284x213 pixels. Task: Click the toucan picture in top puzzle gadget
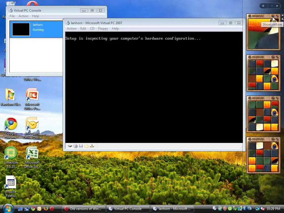[x=263, y=34]
